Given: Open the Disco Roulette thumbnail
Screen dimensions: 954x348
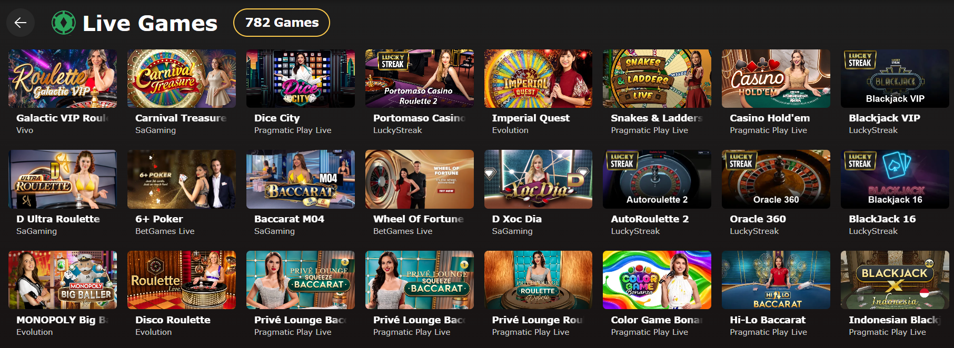Looking at the screenshot, I should pos(182,280).
